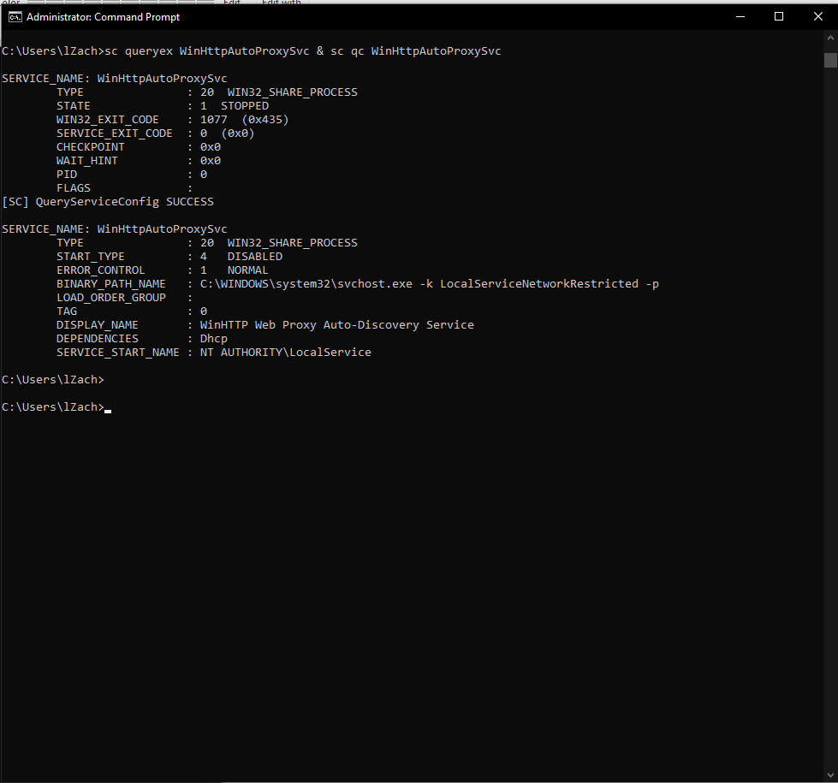
Task: Click 'WinHTTP Web Proxy Auto-Discovery Service' text
Action: click(x=336, y=325)
